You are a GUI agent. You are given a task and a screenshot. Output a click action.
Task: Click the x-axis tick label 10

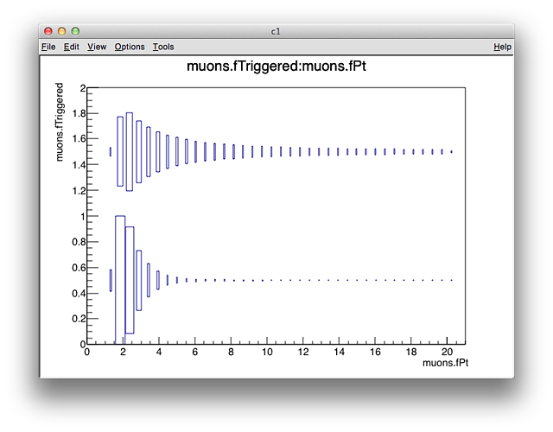point(268,353)
